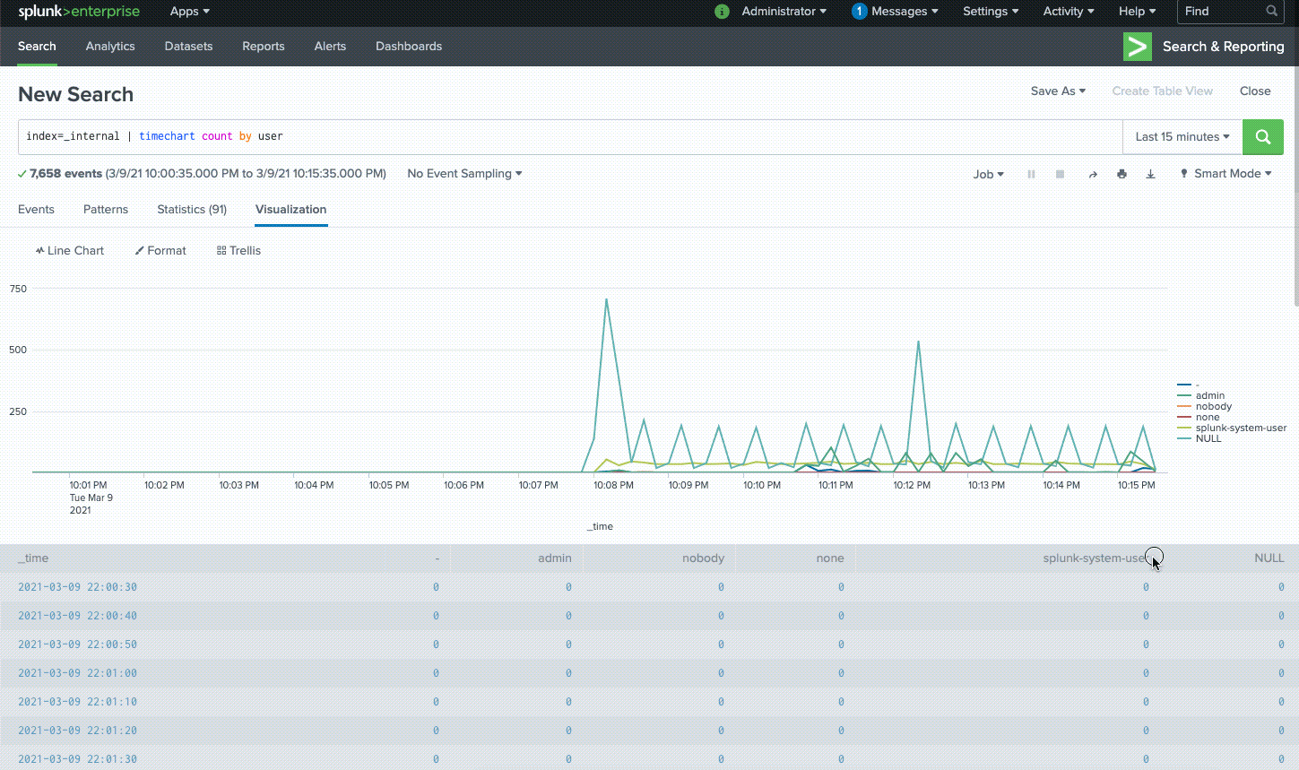Click the info bulb next to Administrator
This screenshot has height=770, width=1299.
tap(722, 12)
